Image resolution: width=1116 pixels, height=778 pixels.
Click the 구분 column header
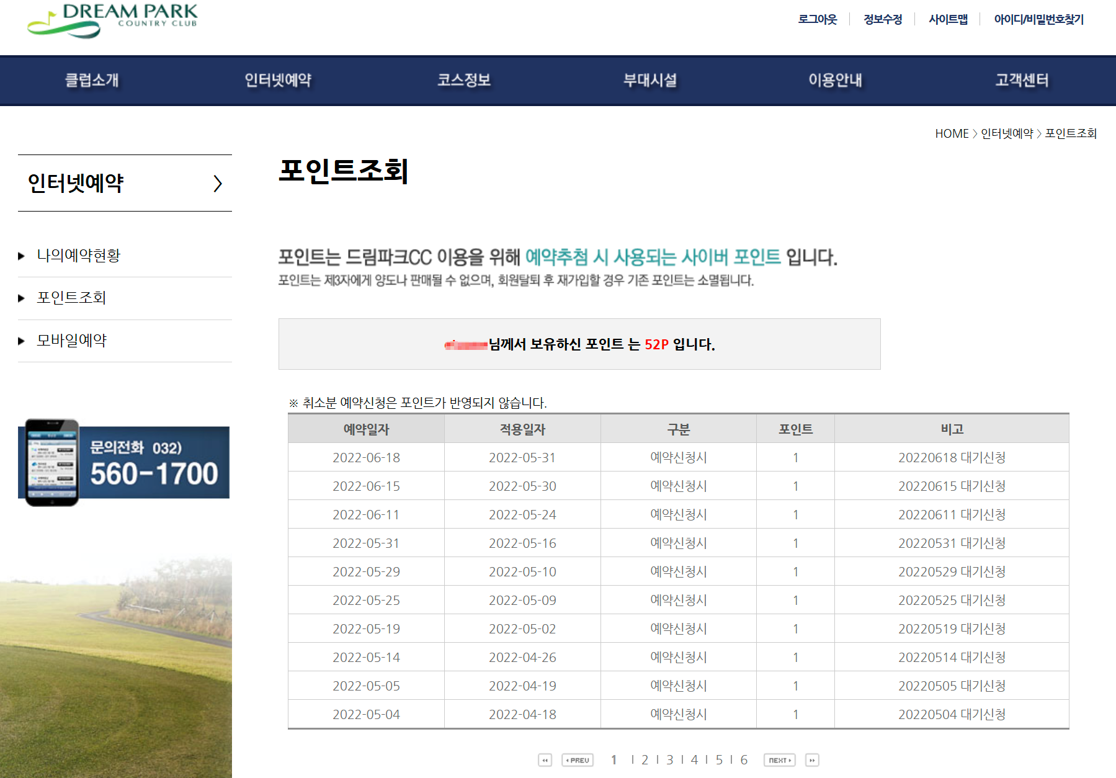[x=679, y=429]
